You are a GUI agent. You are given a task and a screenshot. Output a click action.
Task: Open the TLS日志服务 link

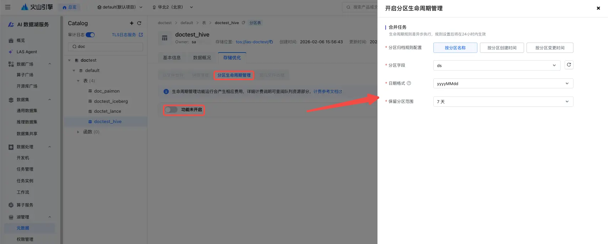tap(124, 35)
